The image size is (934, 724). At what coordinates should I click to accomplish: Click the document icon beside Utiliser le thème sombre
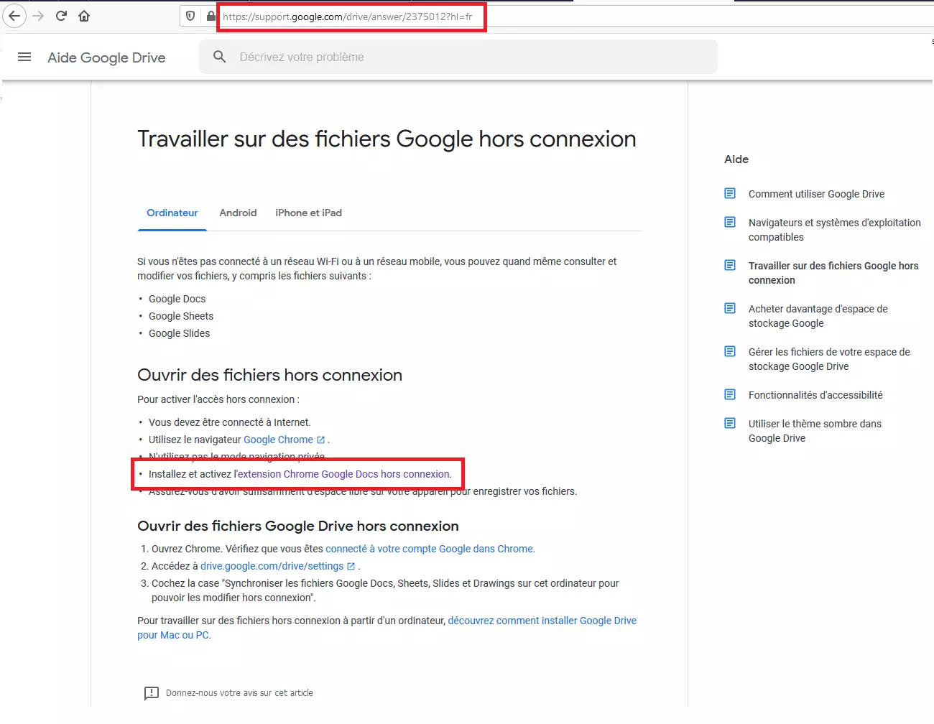pos(730,423)
